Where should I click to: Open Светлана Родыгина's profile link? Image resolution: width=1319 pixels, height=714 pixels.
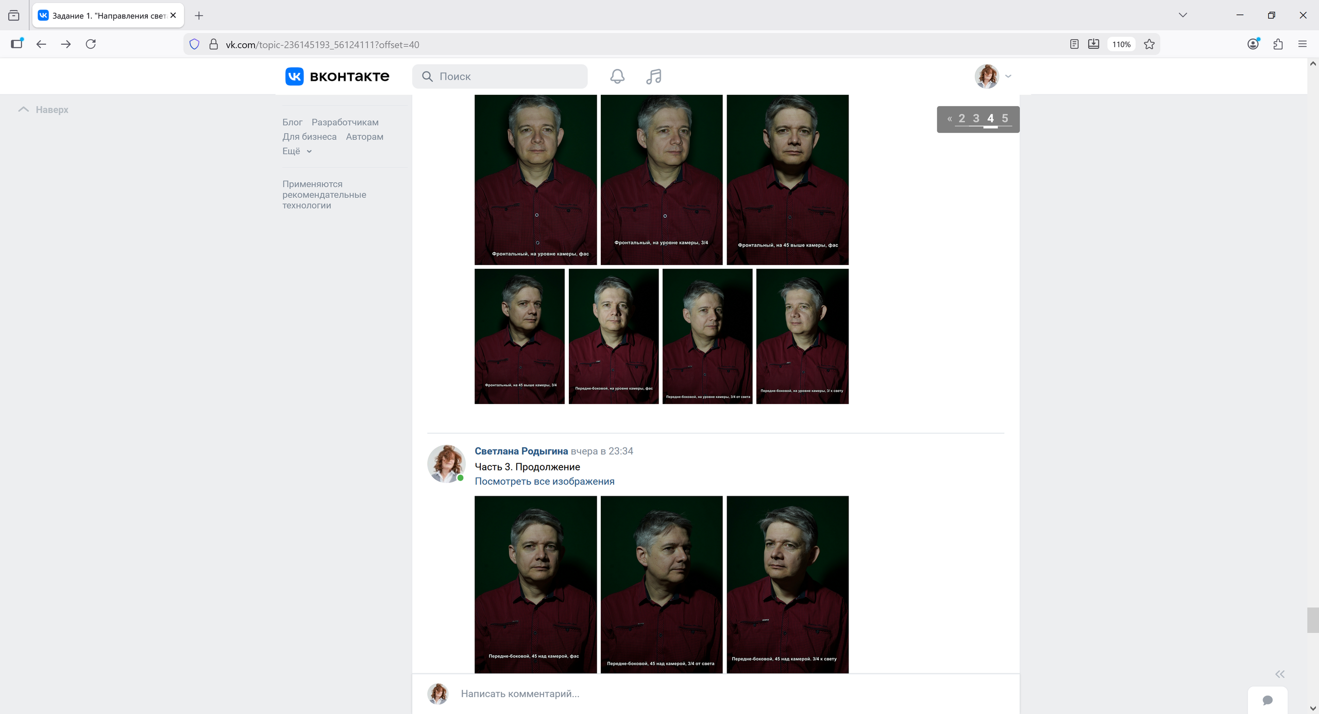[521, 451]
